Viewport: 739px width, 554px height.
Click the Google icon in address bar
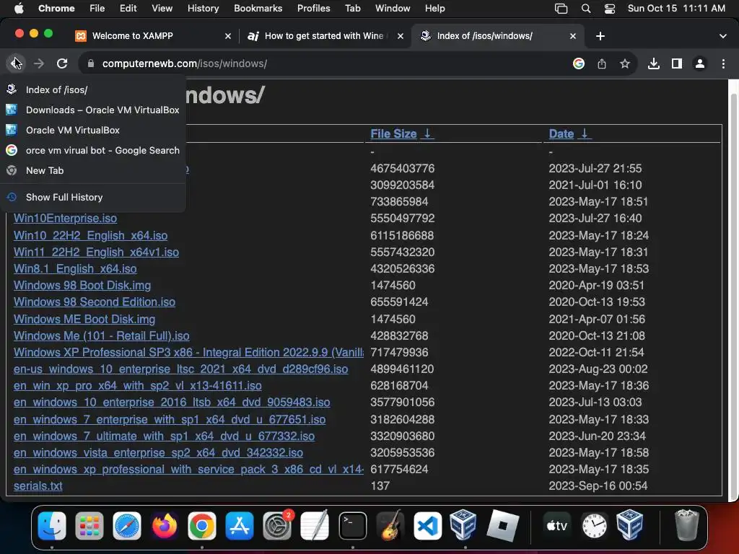[x=579, y=63]
